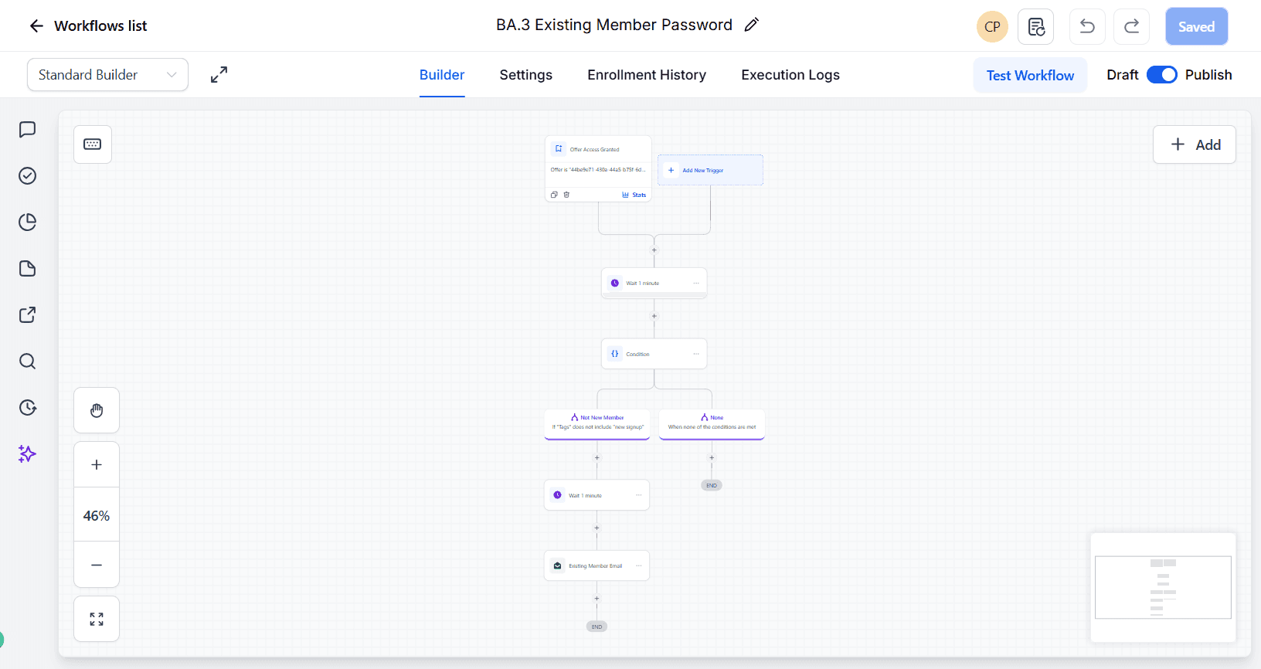Select the Not New Member branch

coord(597,424)
